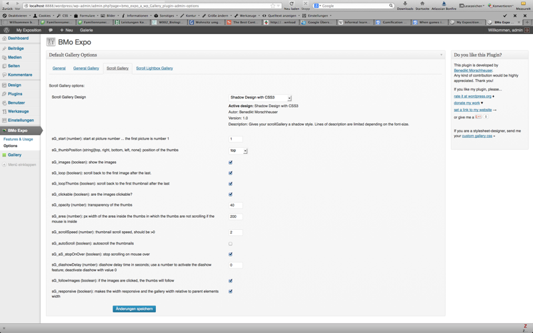The width and height of the screenshot is (533, 333).
Task: Reload page with Neu laden icon
Action: [x=291, y=4]
